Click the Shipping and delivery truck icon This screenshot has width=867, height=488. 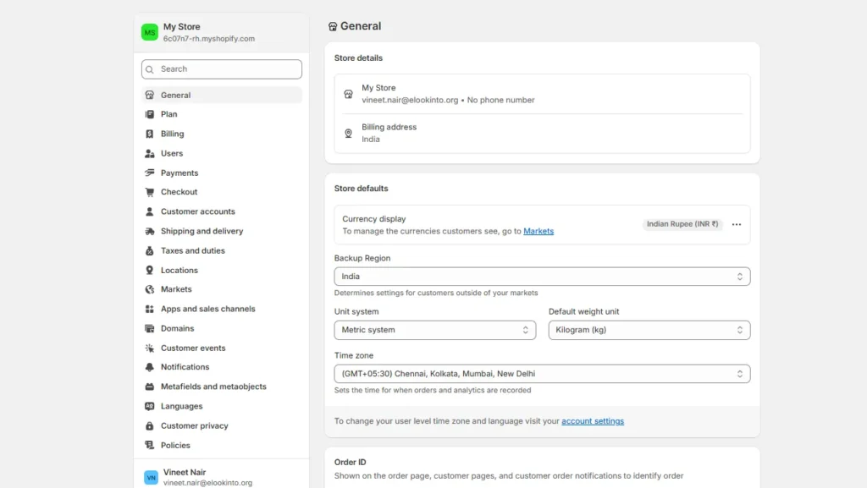149,231
